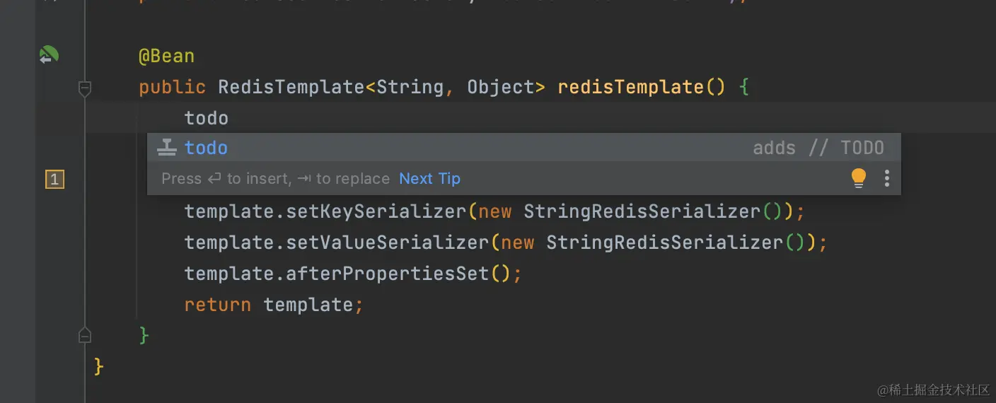
Task: Click the 'adds // TODO' description text
Action: [818, 148]
